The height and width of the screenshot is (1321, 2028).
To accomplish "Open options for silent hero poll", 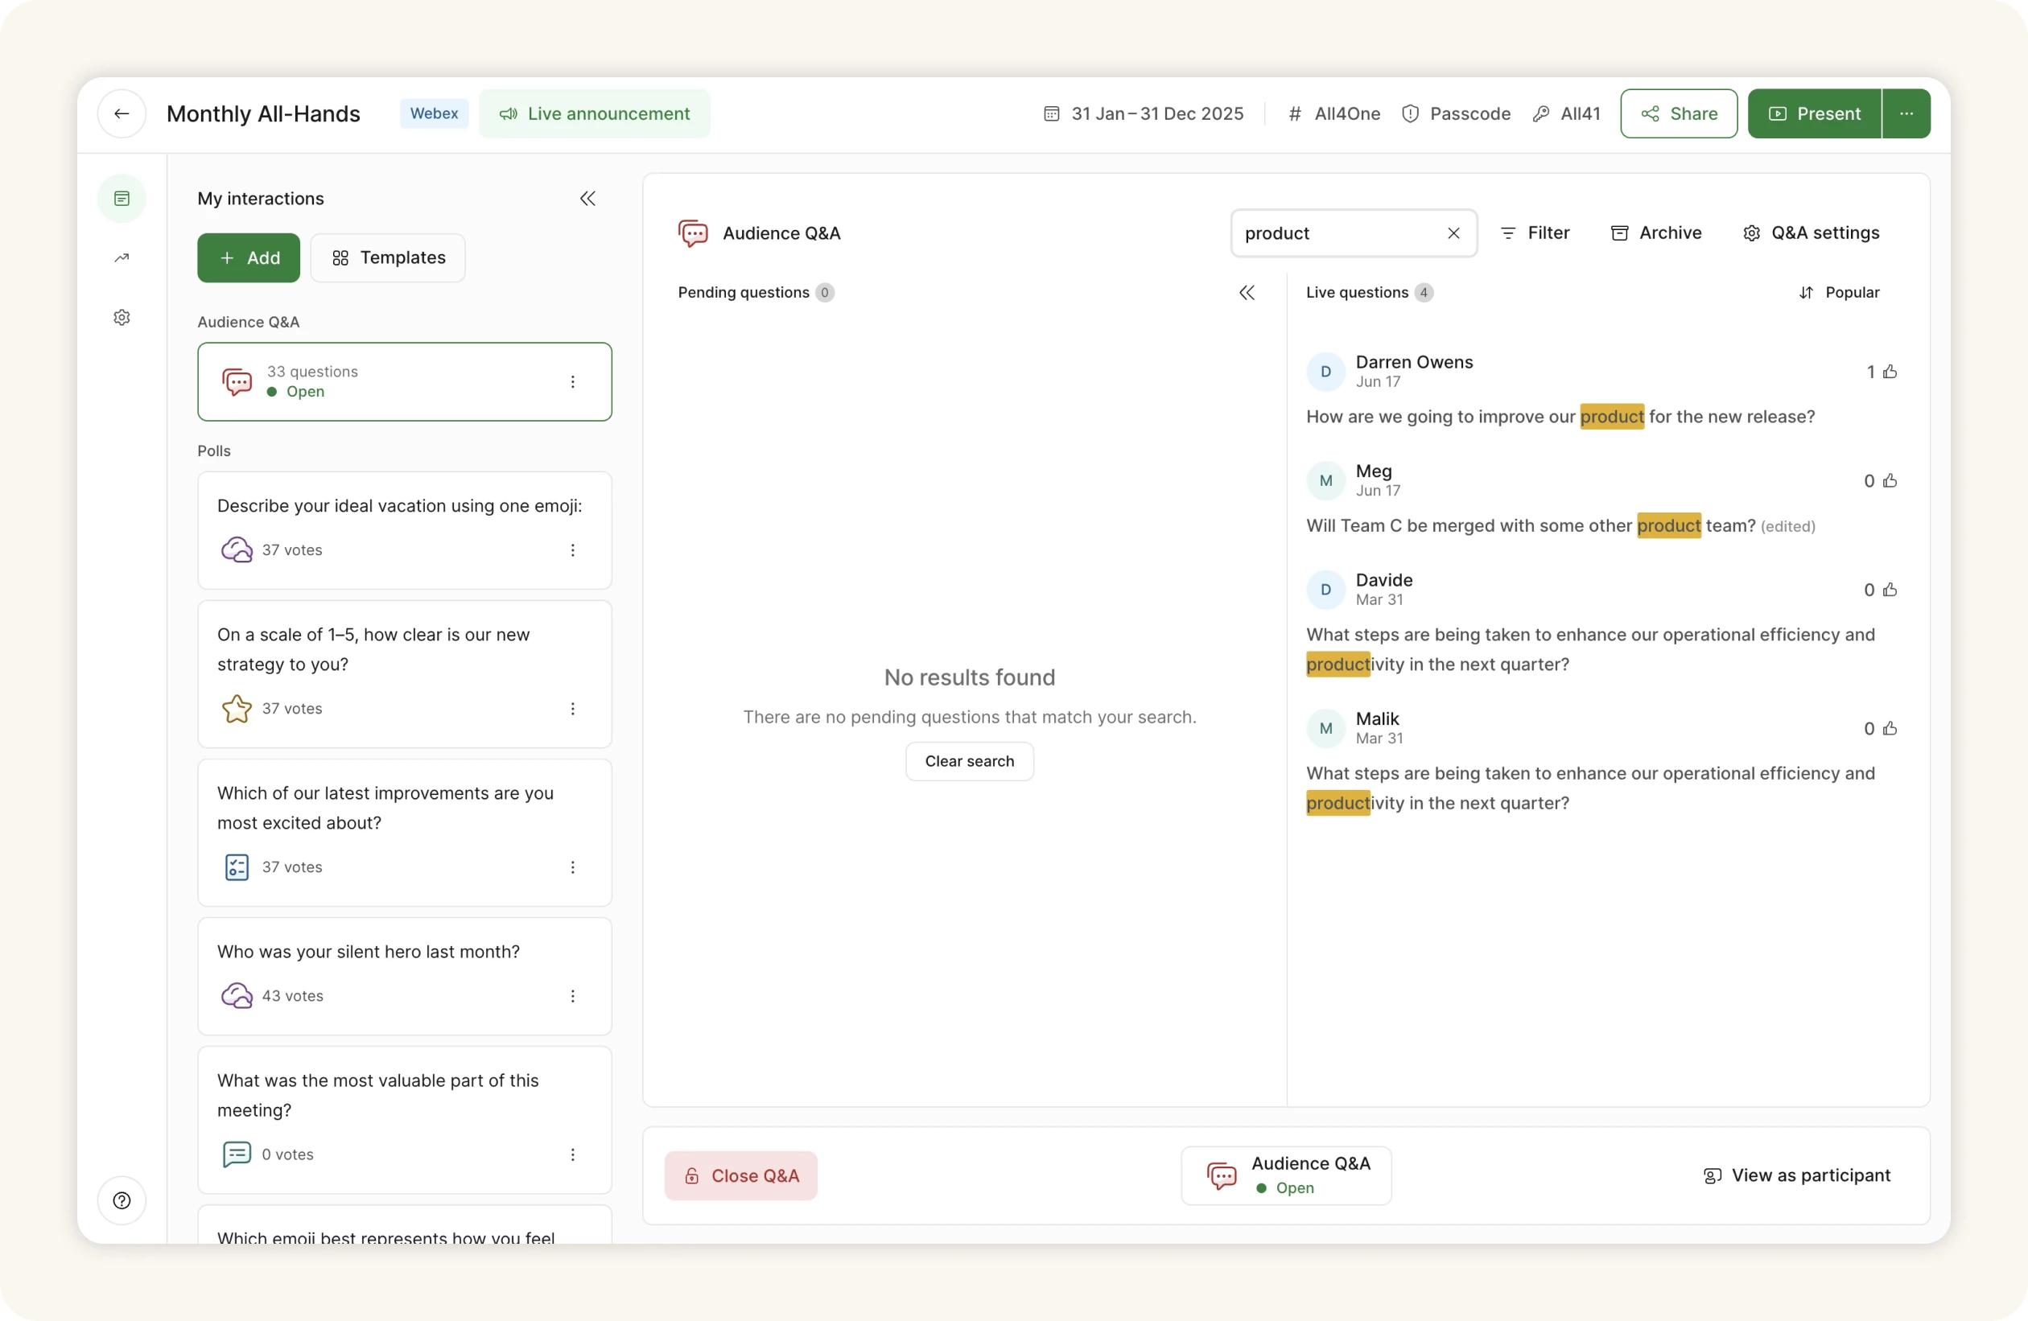I will [x=573, y=996].
